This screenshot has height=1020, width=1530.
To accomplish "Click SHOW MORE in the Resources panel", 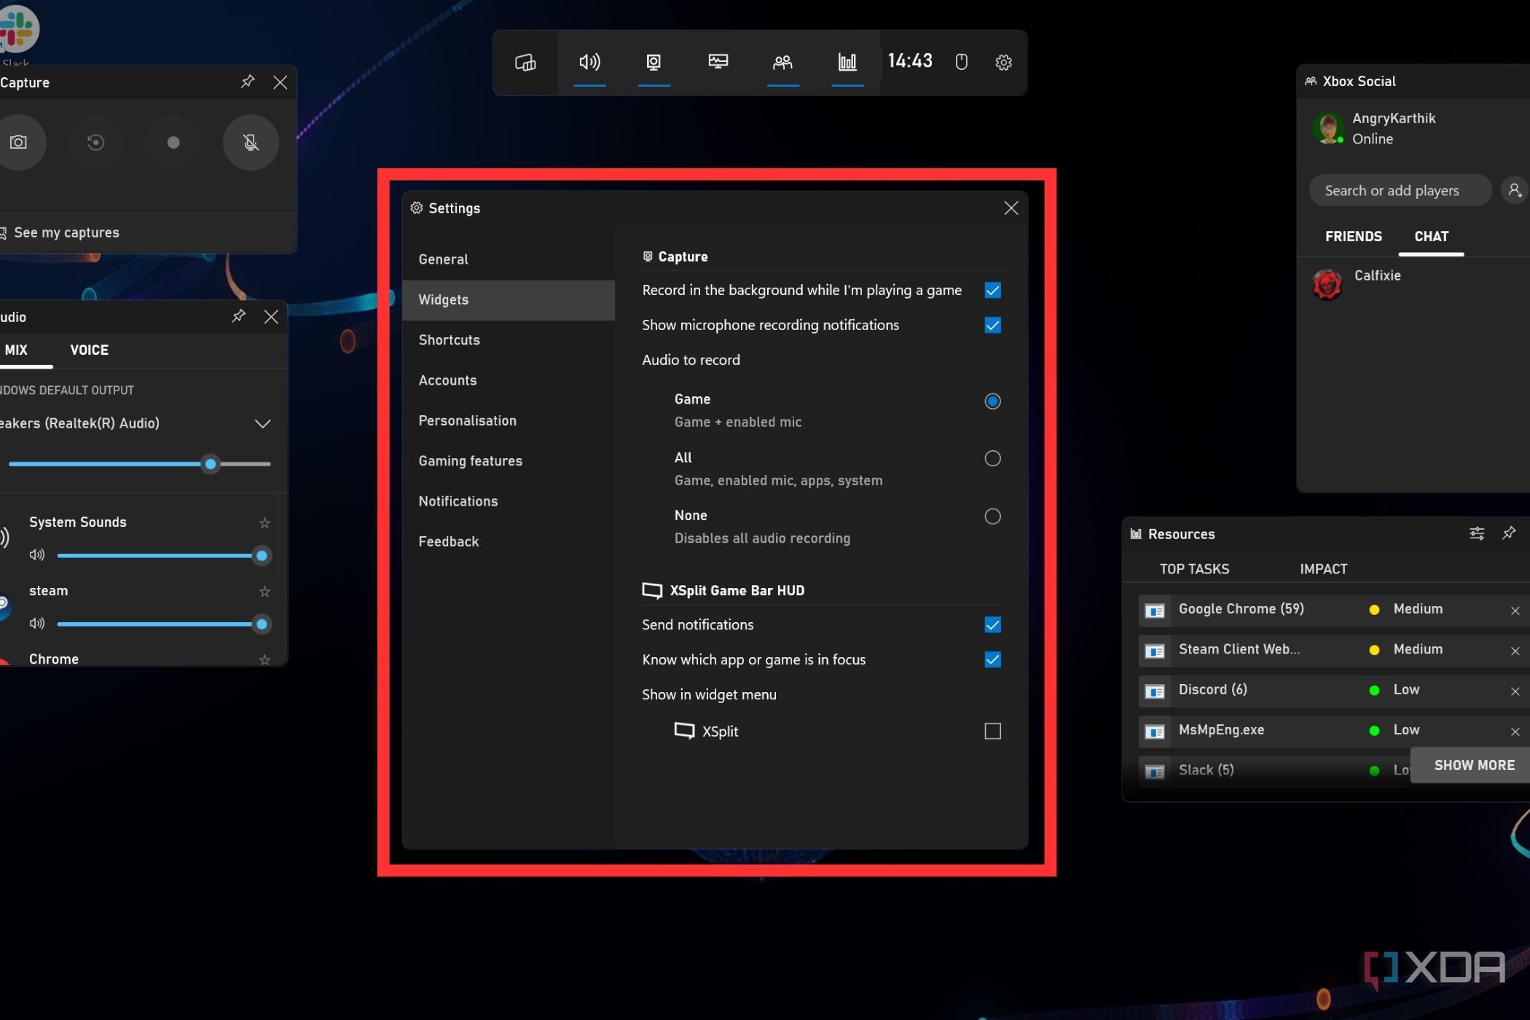I will click(x=1474, y=764).
